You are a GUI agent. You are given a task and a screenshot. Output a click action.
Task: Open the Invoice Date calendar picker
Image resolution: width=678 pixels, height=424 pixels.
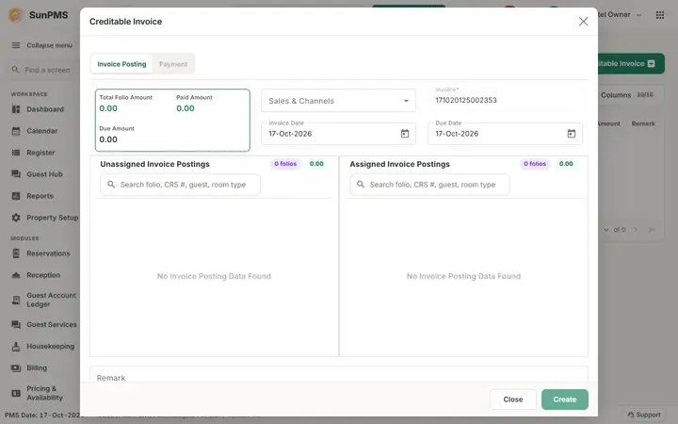click(404, 134)
